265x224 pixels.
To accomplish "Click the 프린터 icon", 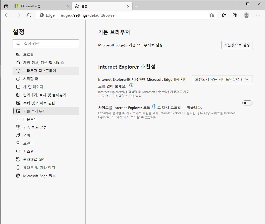I will 18,143.
